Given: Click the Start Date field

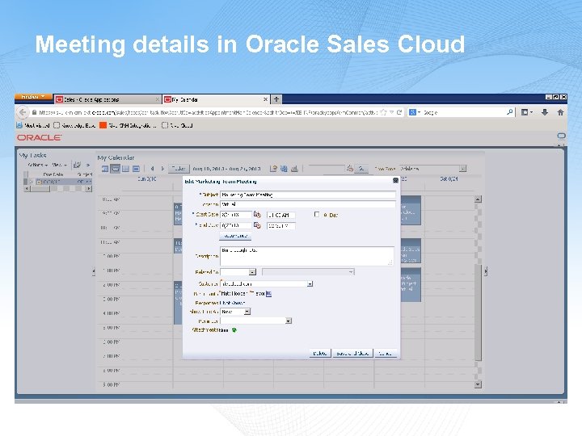Looking at the screenshot, I should pos(236,215).
